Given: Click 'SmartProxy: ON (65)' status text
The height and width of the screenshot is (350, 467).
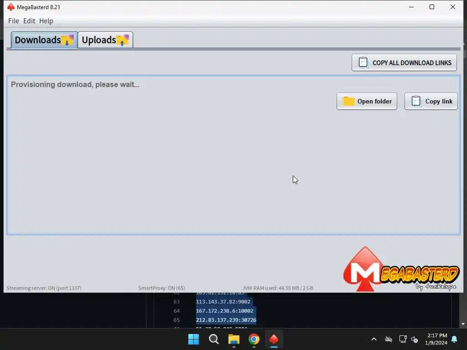Looking at the screenshot, I should pos(161,288).
